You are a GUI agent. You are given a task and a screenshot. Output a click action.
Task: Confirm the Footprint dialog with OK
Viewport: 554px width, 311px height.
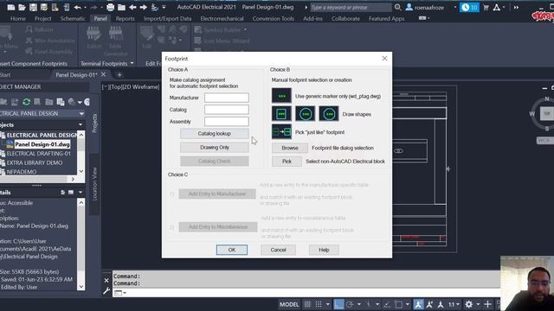(232, 250)
